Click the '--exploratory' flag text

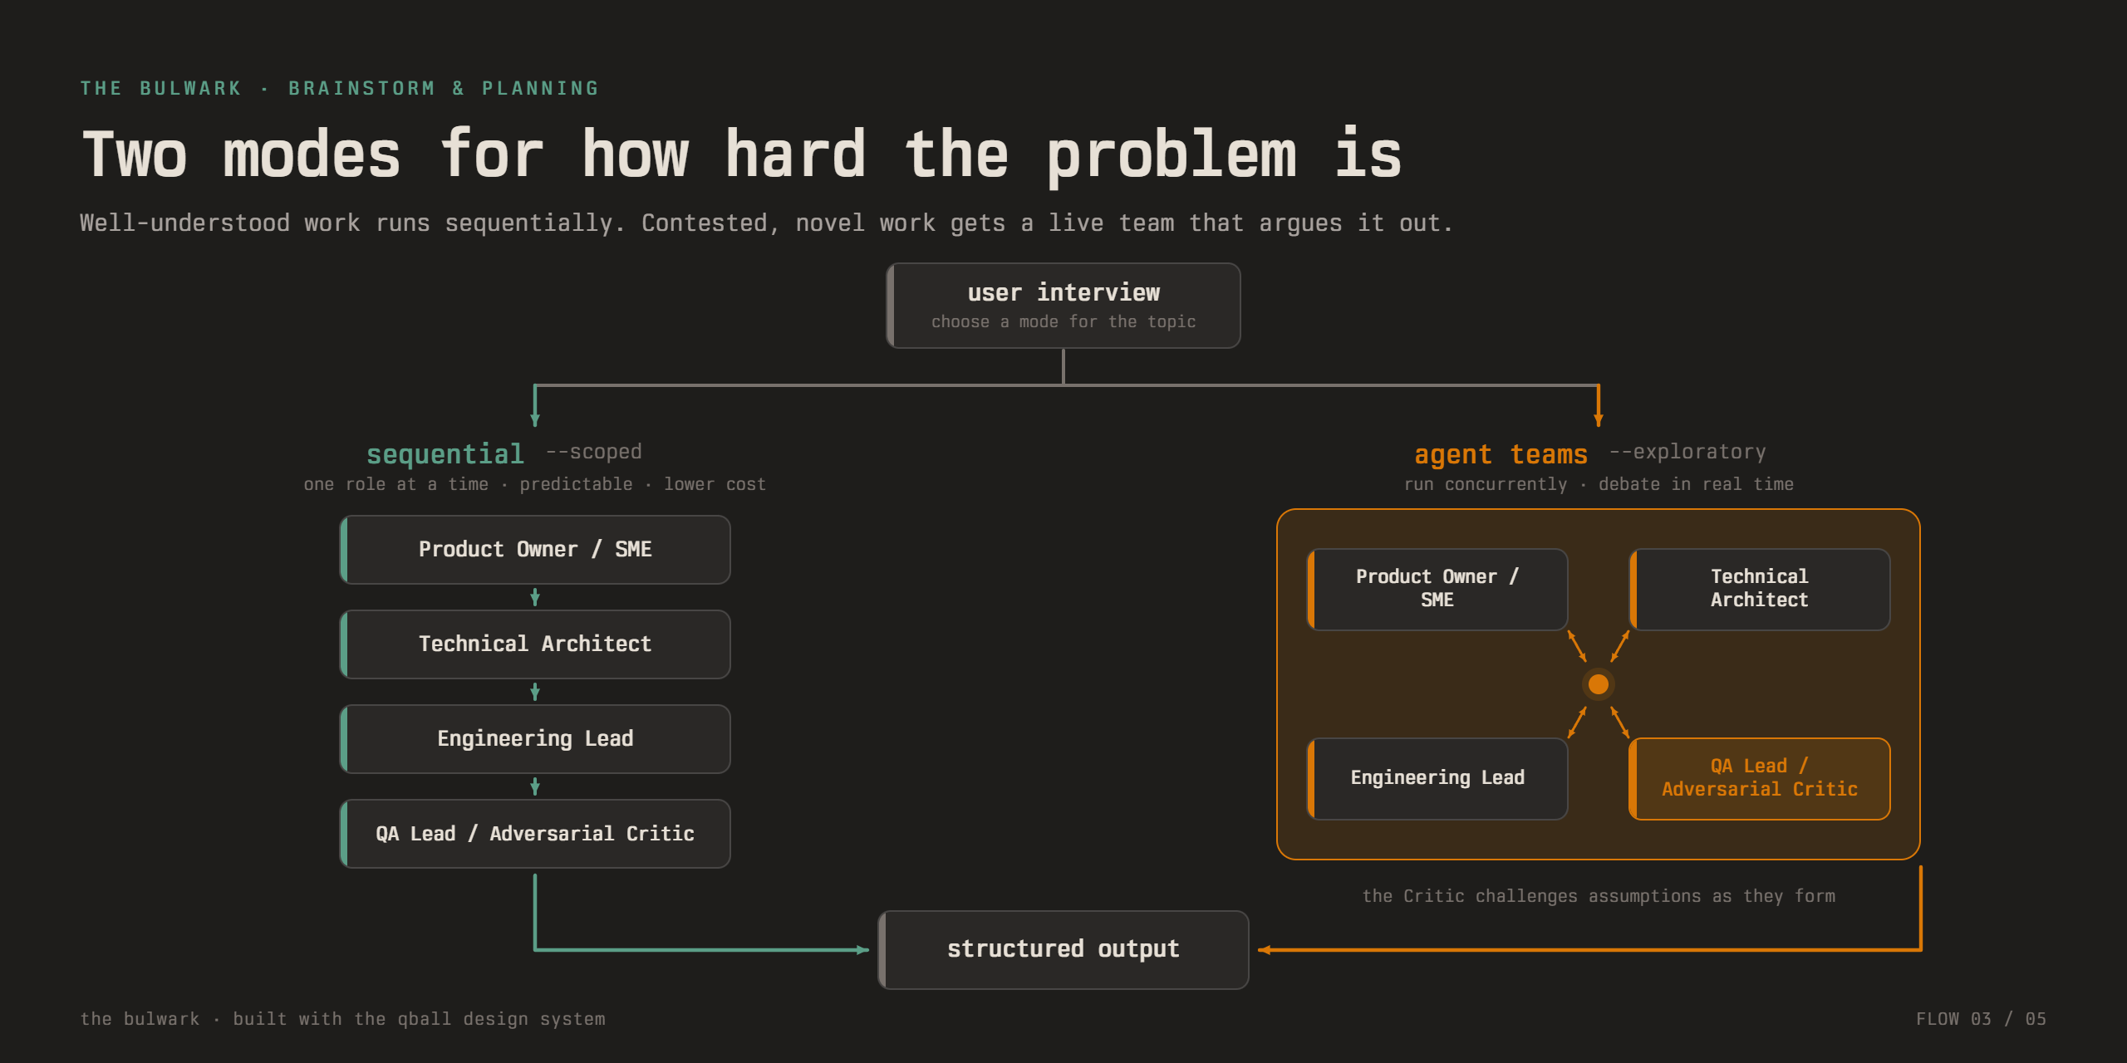[x=1687, y=452]
